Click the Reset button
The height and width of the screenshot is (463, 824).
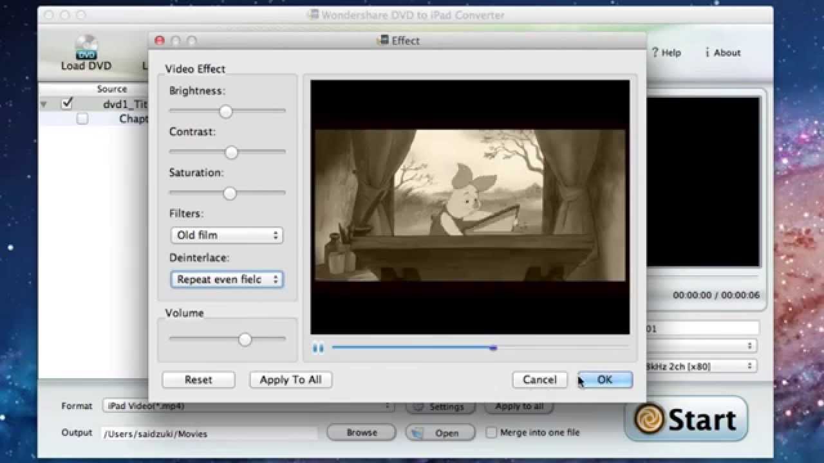198,379
